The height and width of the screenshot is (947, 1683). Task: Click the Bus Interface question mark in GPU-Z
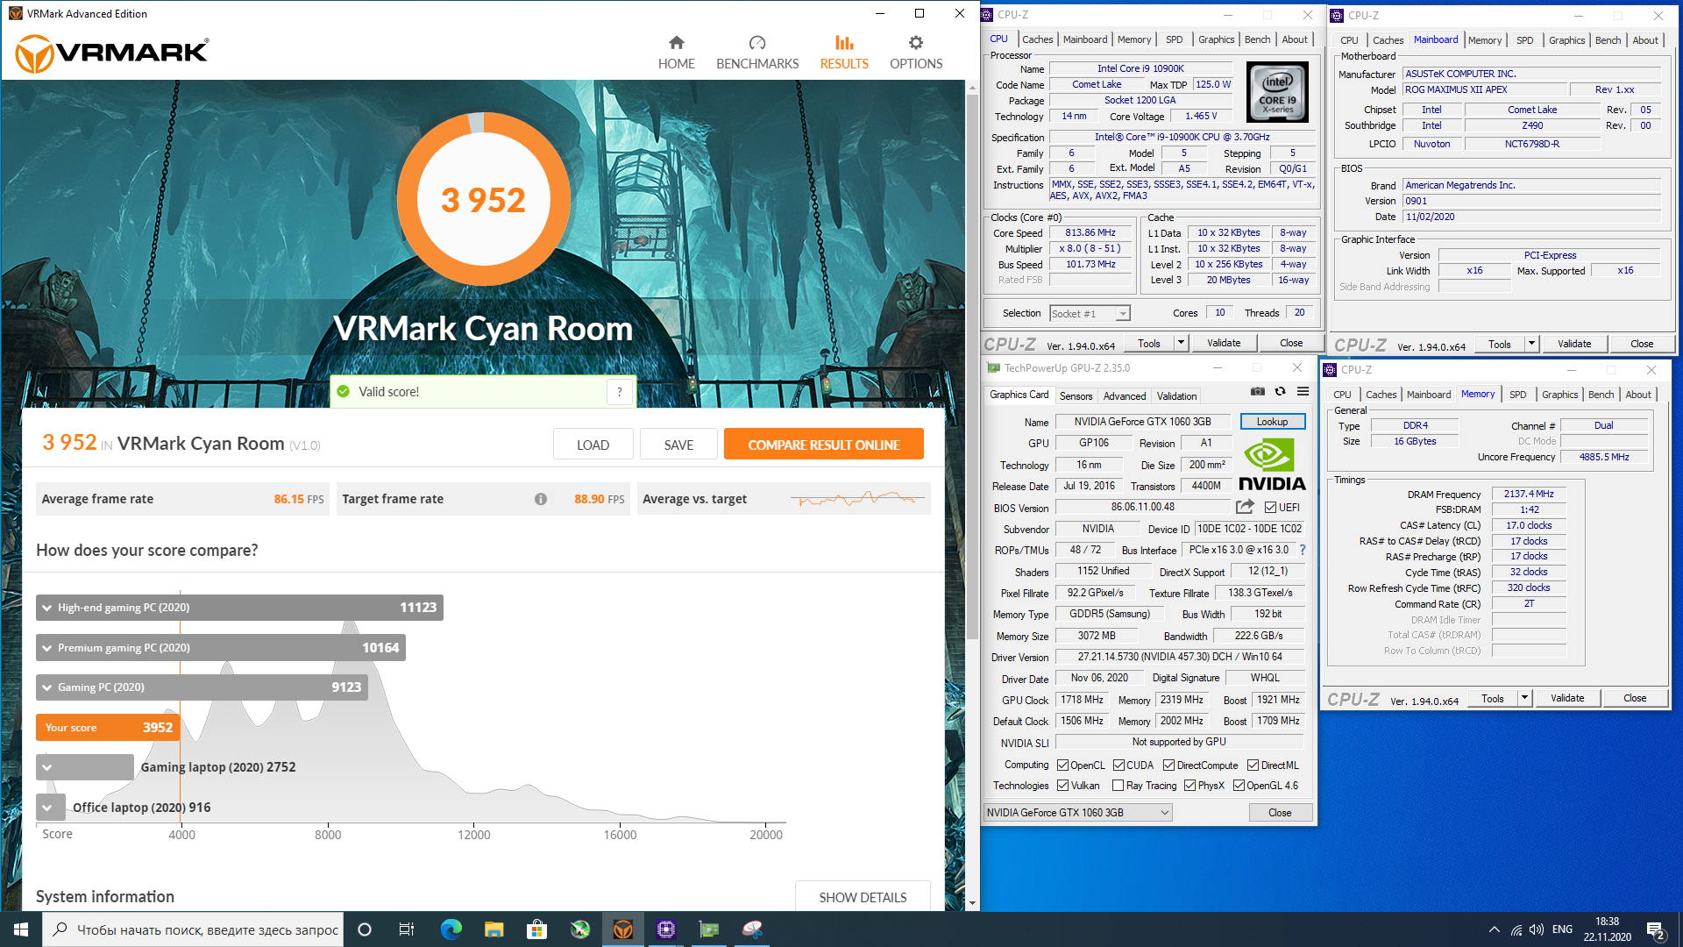pyautogui.click(x=1303, y=550)
